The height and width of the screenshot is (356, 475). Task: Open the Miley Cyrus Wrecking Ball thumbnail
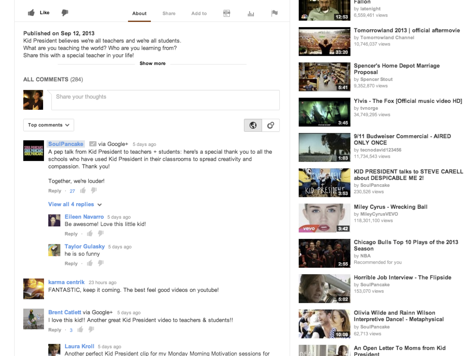point(324,218)
